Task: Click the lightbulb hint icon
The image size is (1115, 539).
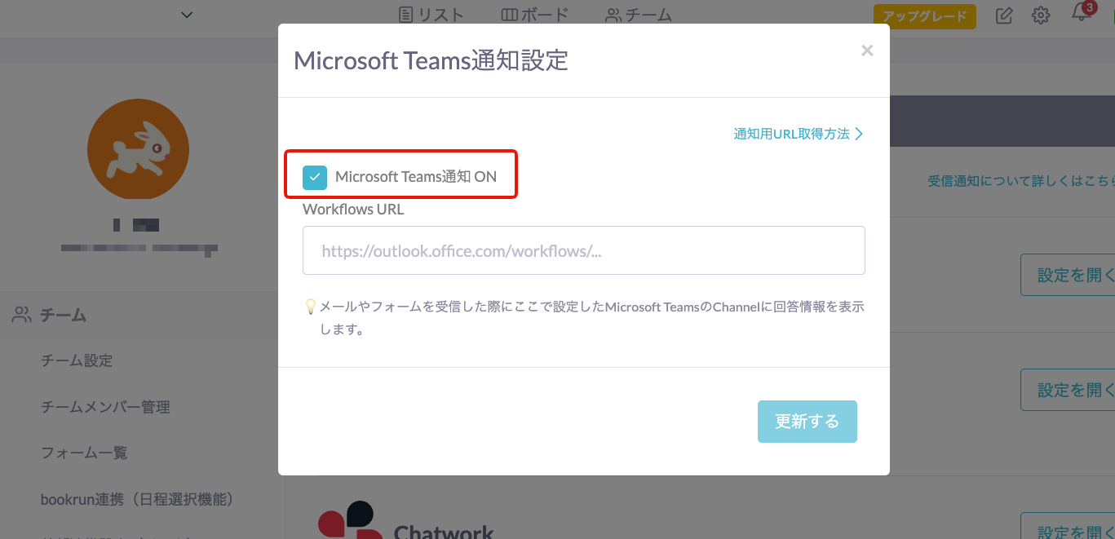Action: coord(310,307)
